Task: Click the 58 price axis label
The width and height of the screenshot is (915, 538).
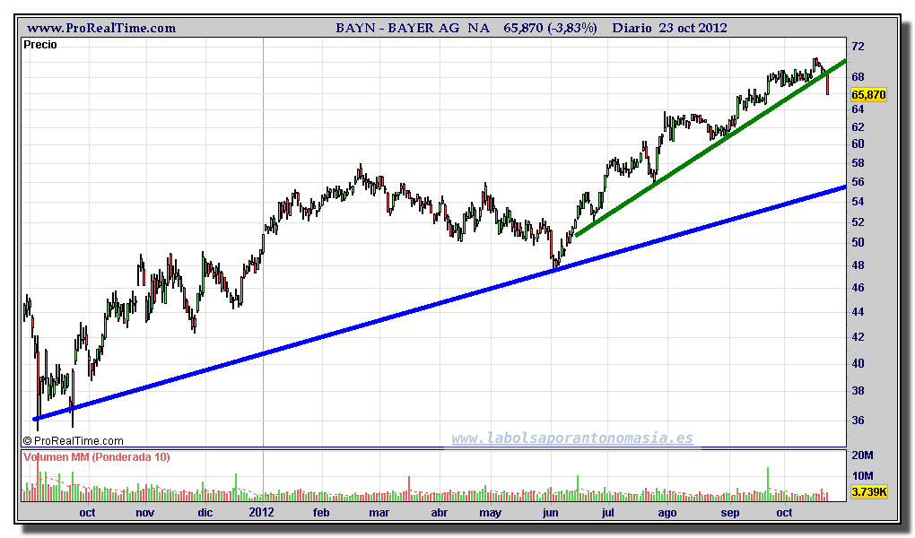Action: 858,163
